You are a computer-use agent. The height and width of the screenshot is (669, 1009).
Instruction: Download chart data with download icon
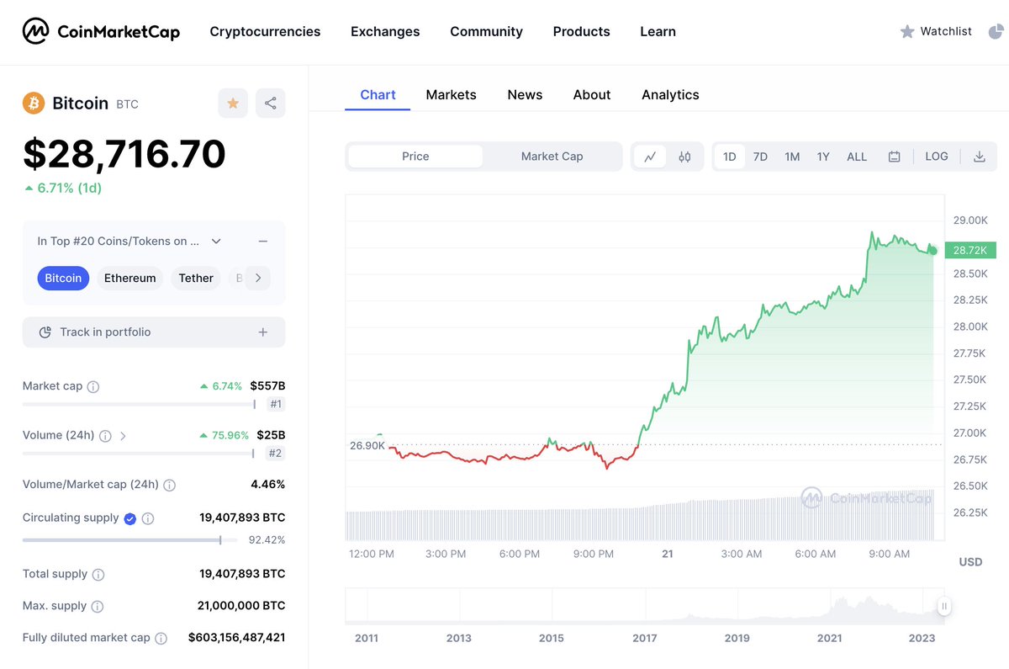pyautogui.click(x=979, y=157)
